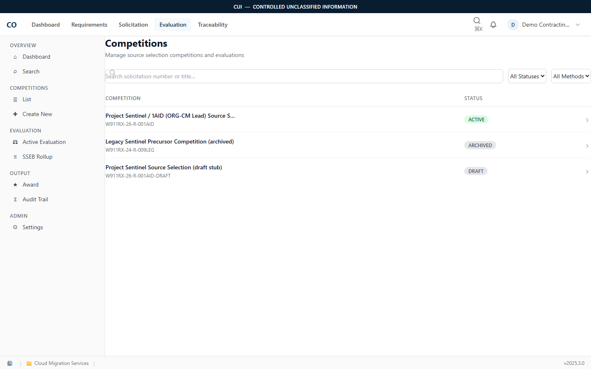Click solicitation number W911RX-26-R-001AID-DRAFT
Viewport: 591px width, 369px height.
(x=138, y=176)
